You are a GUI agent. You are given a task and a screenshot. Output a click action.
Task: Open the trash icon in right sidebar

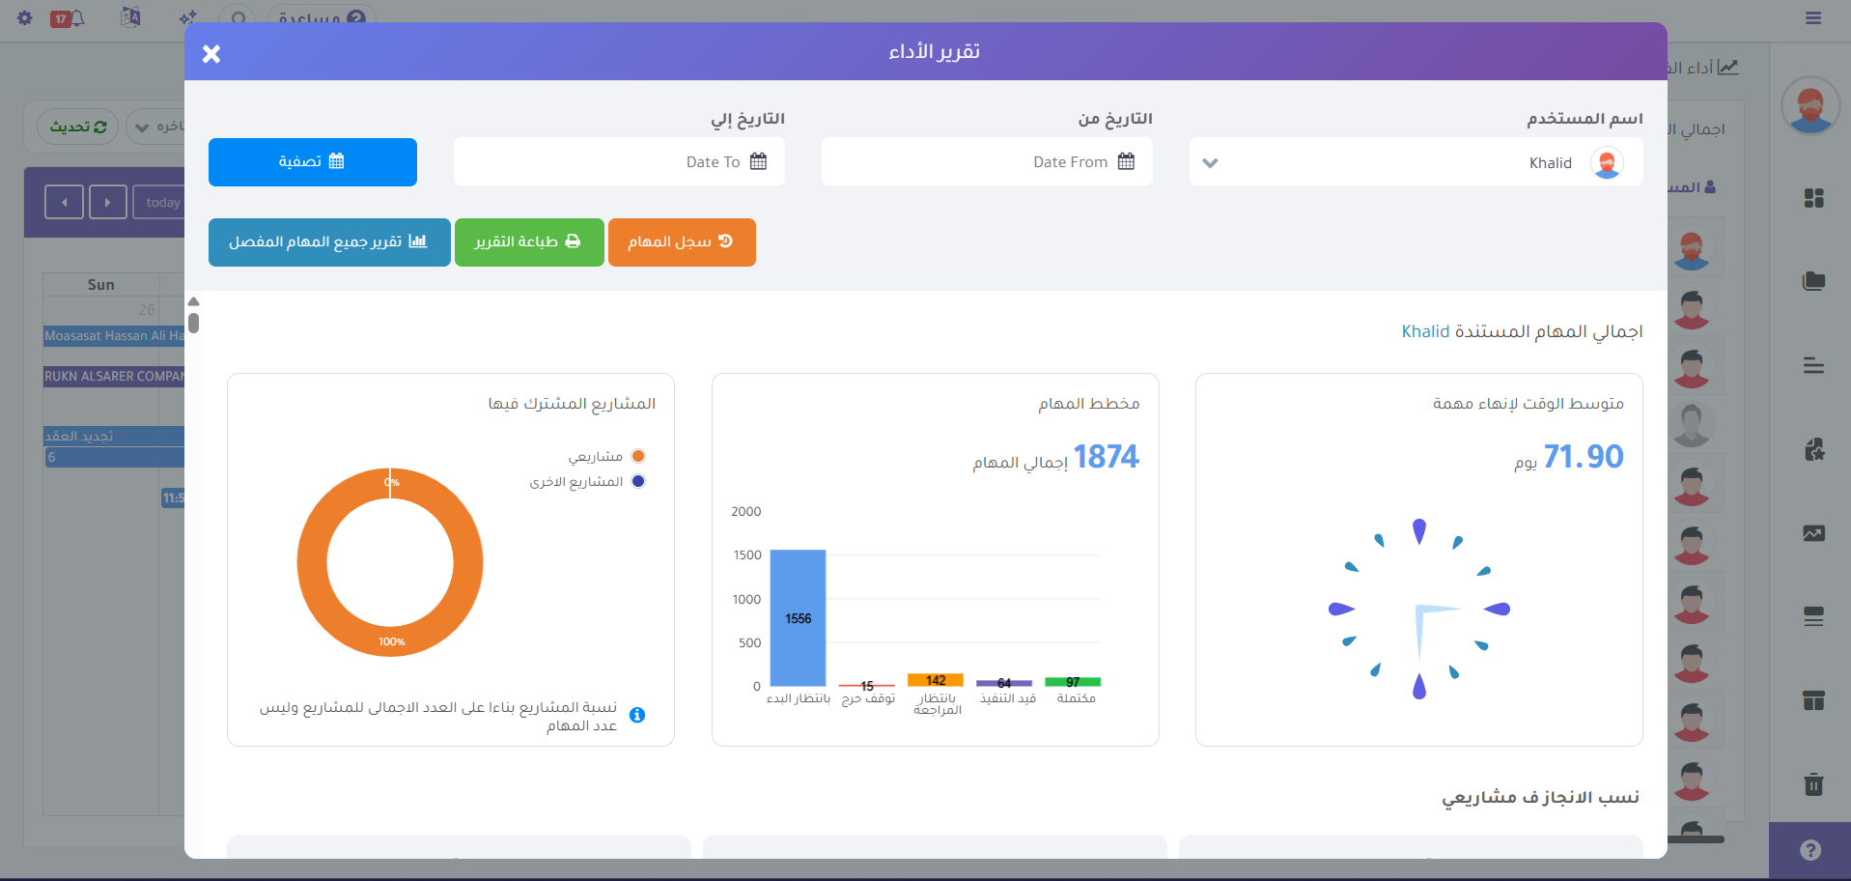click(1814, 783)
